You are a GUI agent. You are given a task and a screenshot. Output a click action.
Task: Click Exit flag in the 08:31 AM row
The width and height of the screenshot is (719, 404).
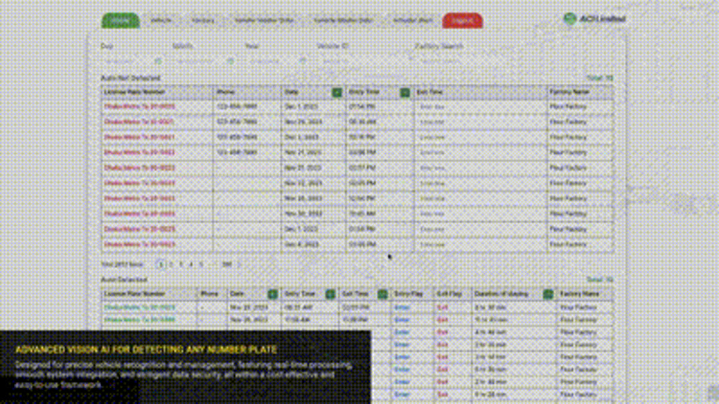point(442,307)
